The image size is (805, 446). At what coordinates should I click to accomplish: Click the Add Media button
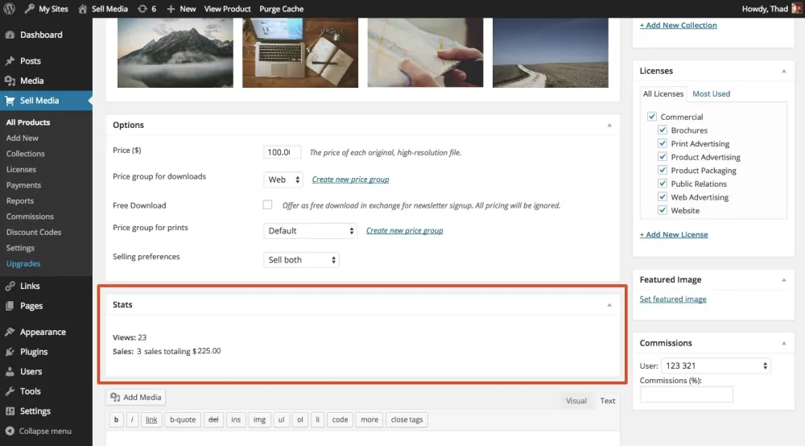point(136,397)
